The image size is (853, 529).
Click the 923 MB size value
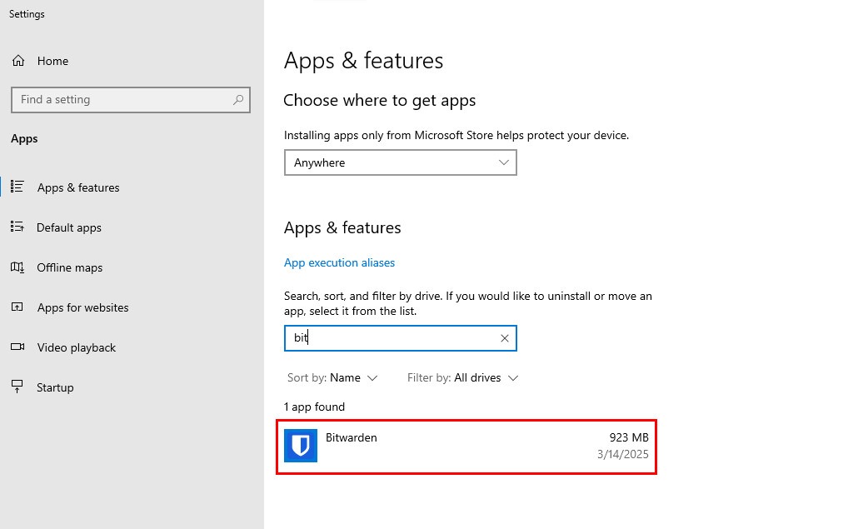click(x=629, y=437)
